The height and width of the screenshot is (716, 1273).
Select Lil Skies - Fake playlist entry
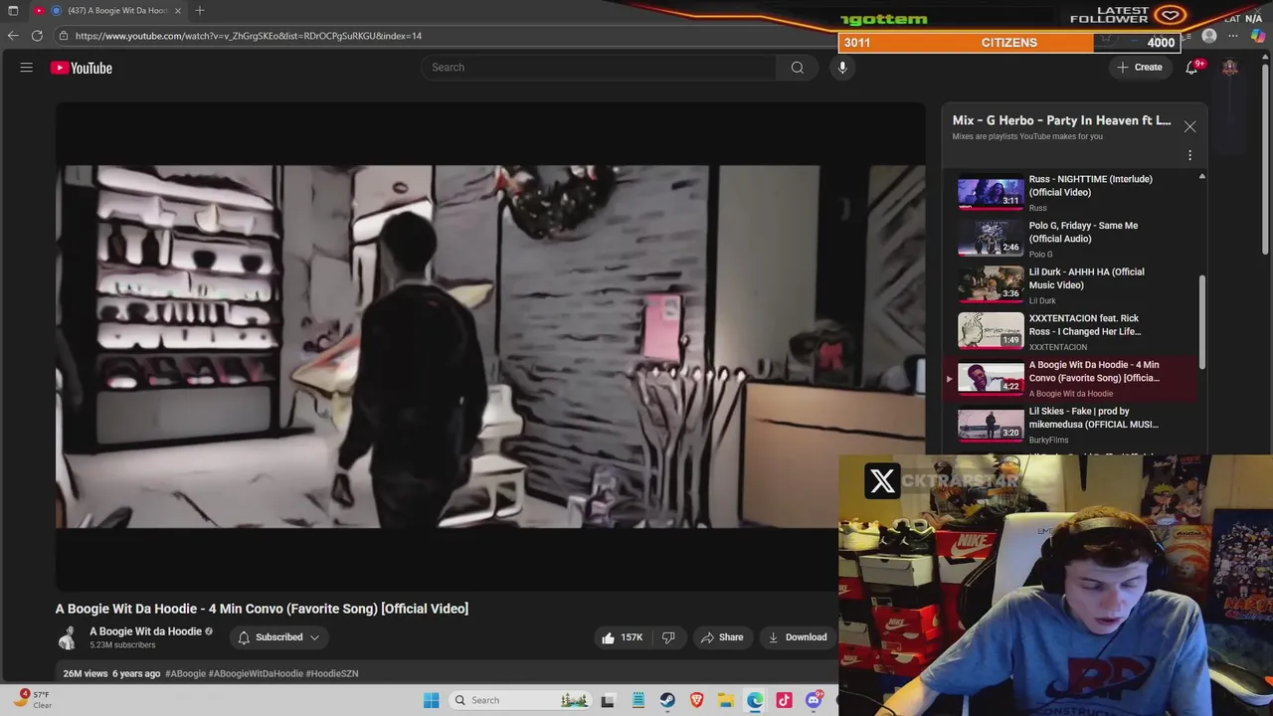click(x=1074, y=425)
